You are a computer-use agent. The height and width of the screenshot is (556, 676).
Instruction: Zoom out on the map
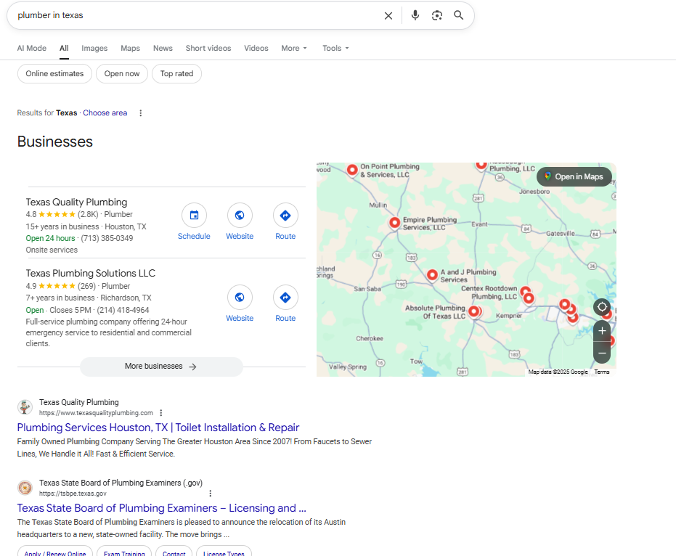pyautogui.click(x=602, y=353)
